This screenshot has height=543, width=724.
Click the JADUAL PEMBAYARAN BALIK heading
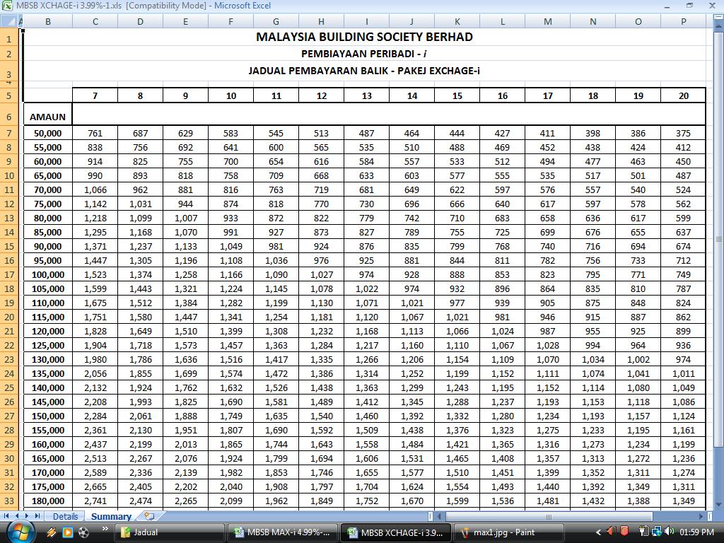click(364, 71)
